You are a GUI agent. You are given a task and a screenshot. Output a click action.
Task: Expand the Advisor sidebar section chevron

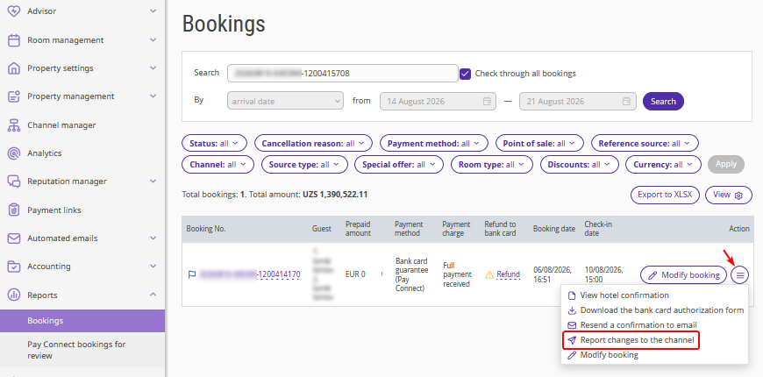pyautogui.click(x=153, y=11)
